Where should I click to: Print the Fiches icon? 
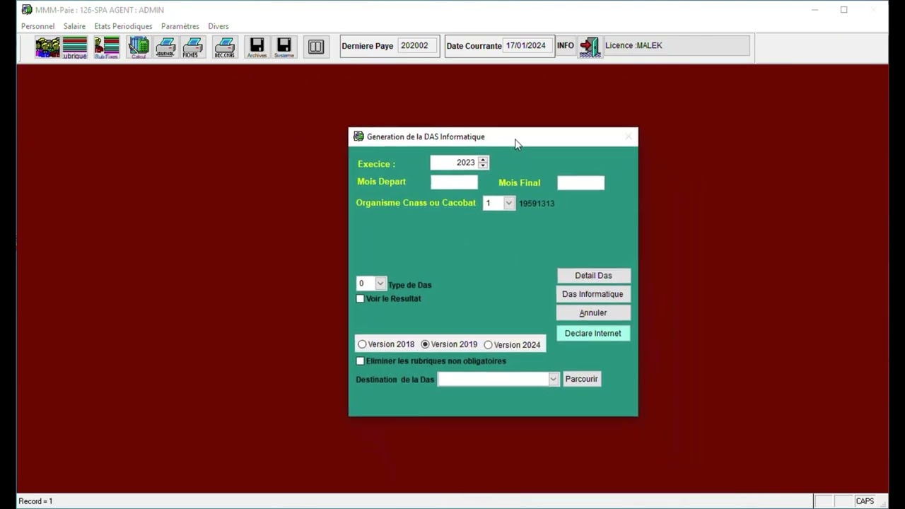point(192,47)
